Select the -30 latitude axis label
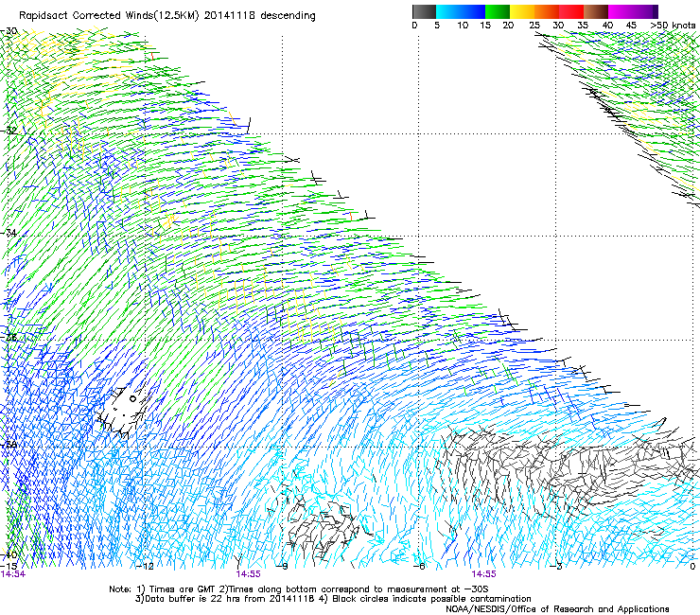The width and height of the screenshot is (700, 615). (9, 31)
